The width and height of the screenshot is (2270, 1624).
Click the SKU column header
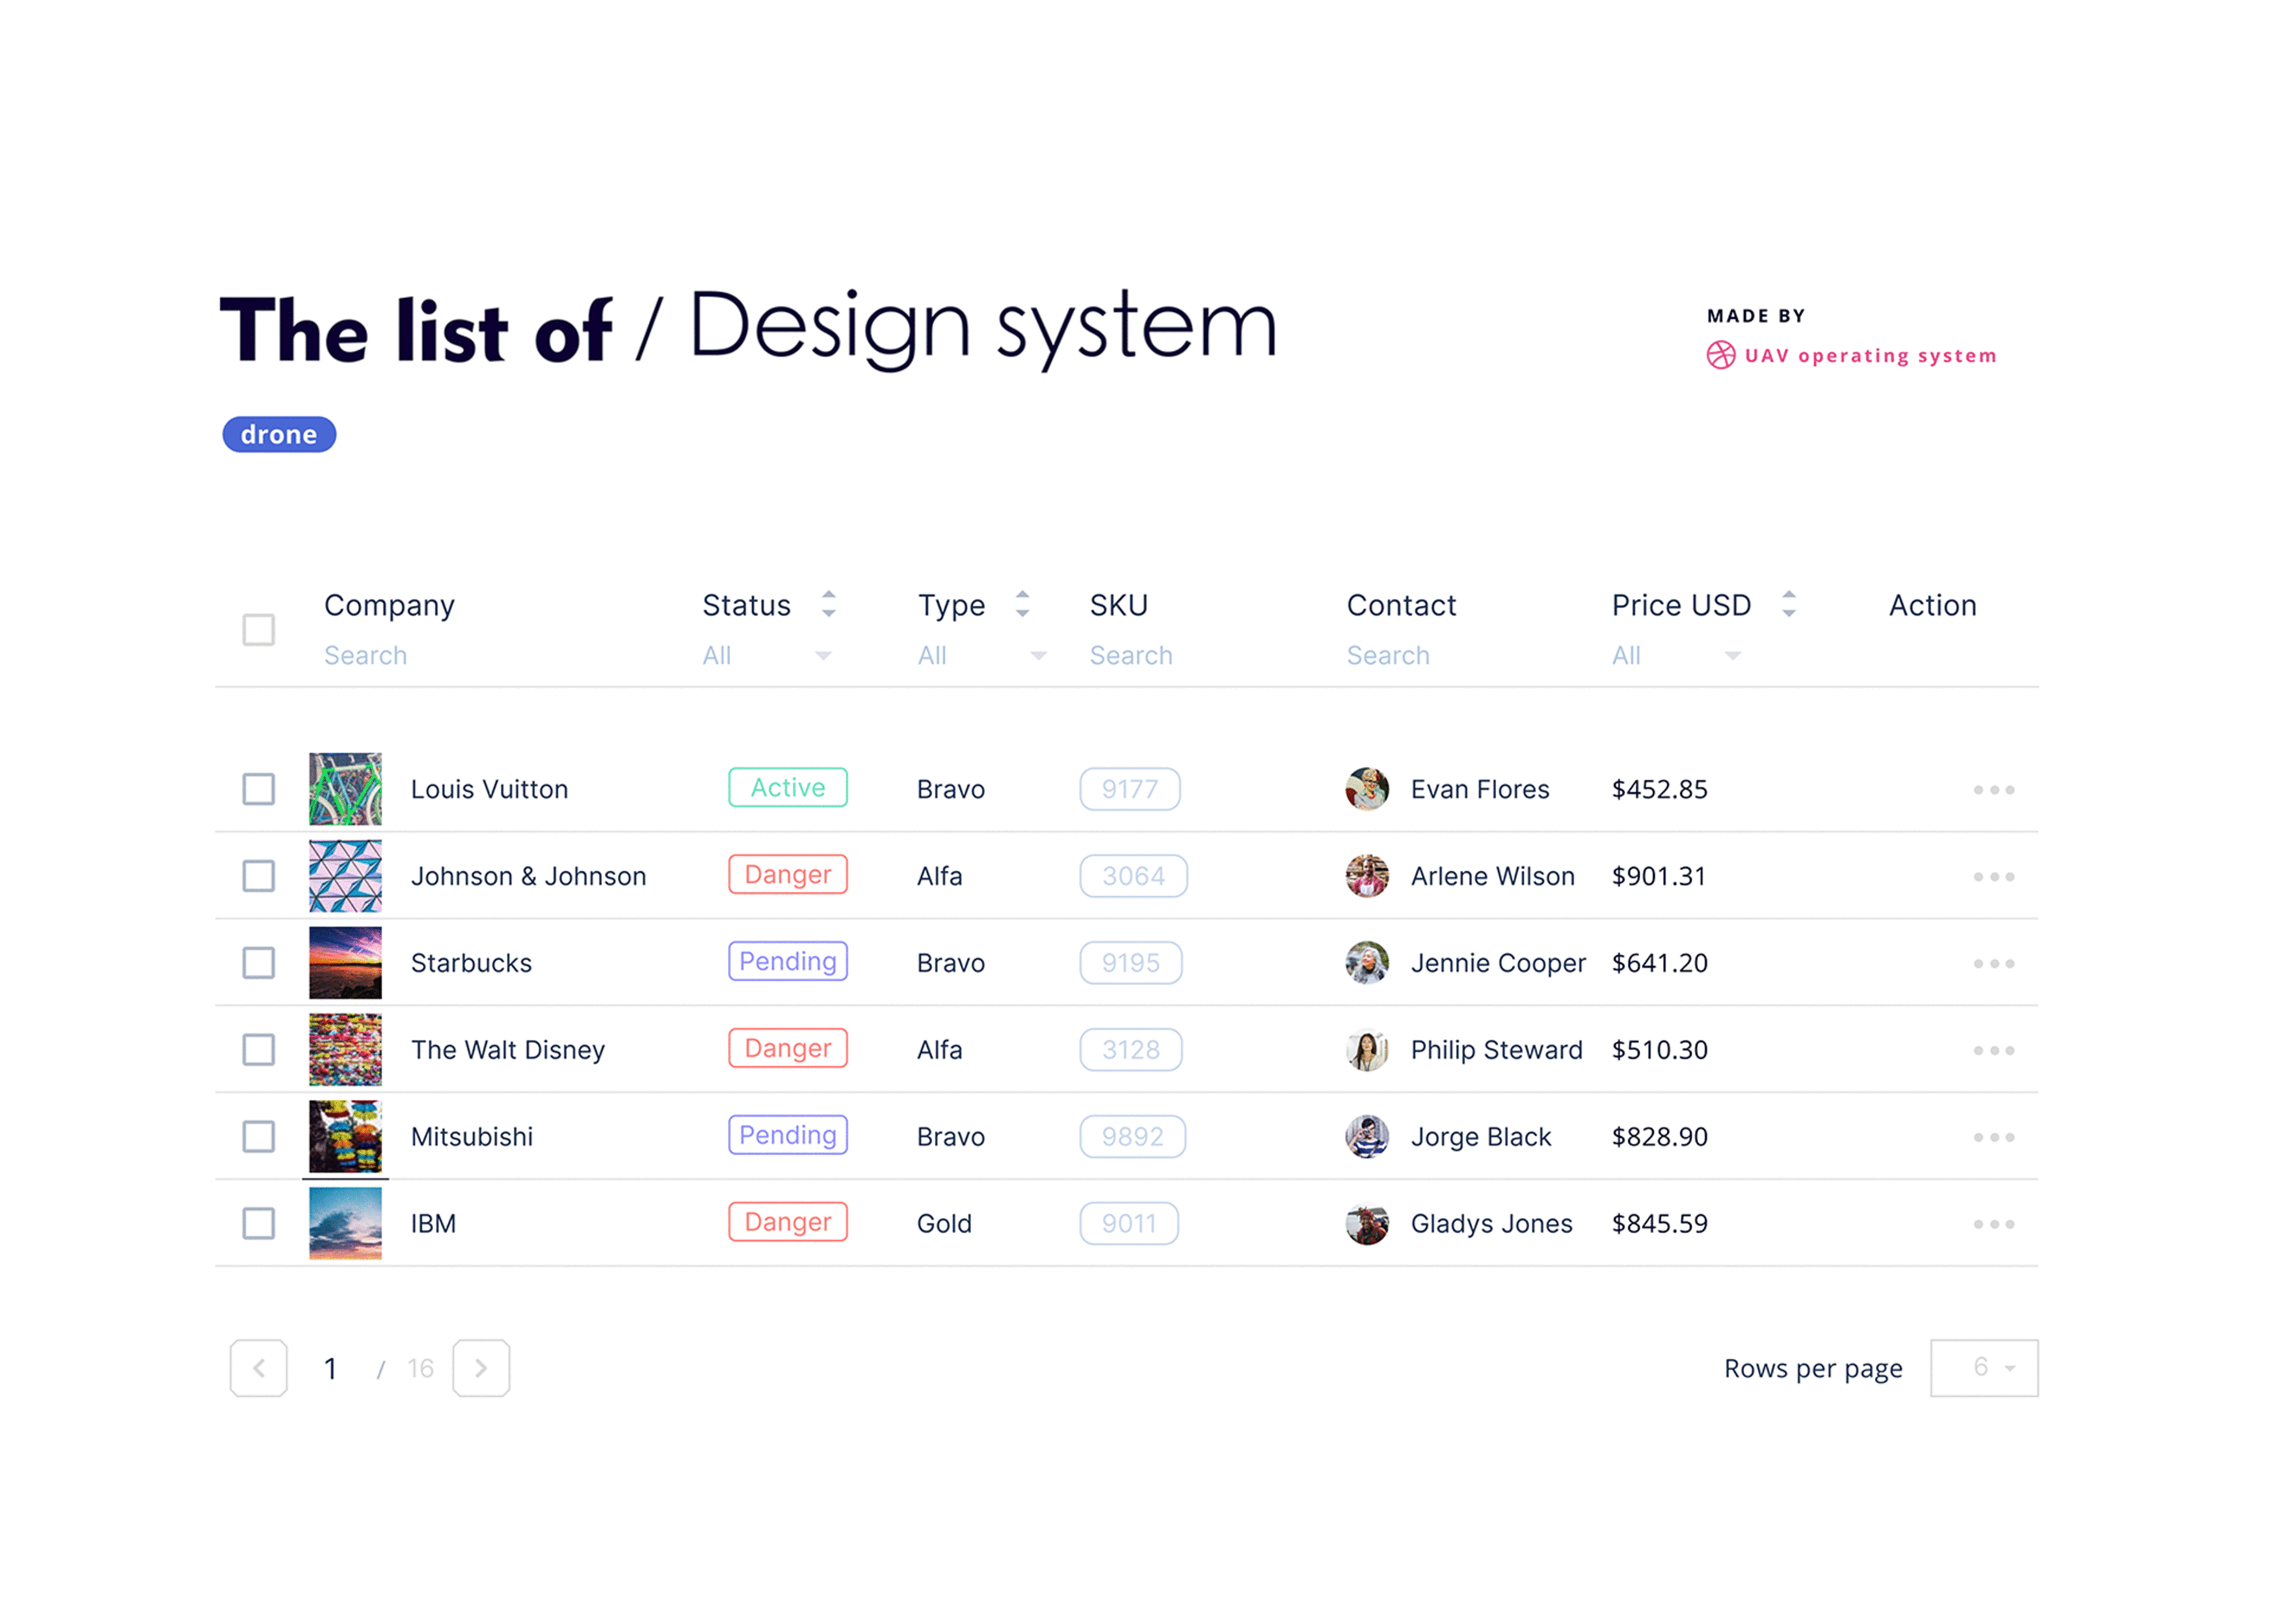coord(1119,605)
